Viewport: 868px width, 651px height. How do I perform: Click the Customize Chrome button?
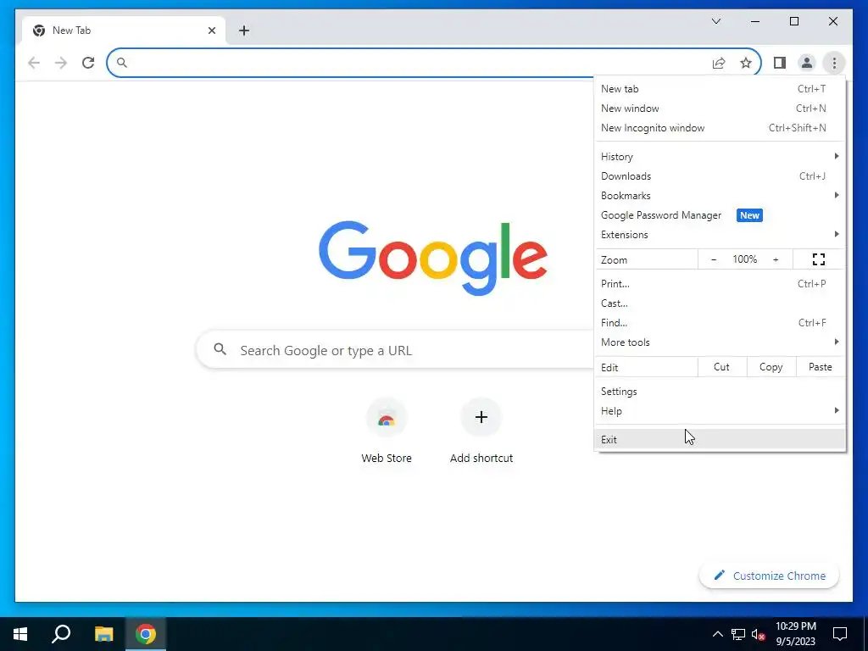pos(770,576)
